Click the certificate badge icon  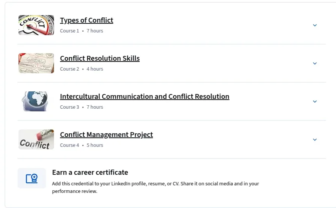[x=32, y=178]
